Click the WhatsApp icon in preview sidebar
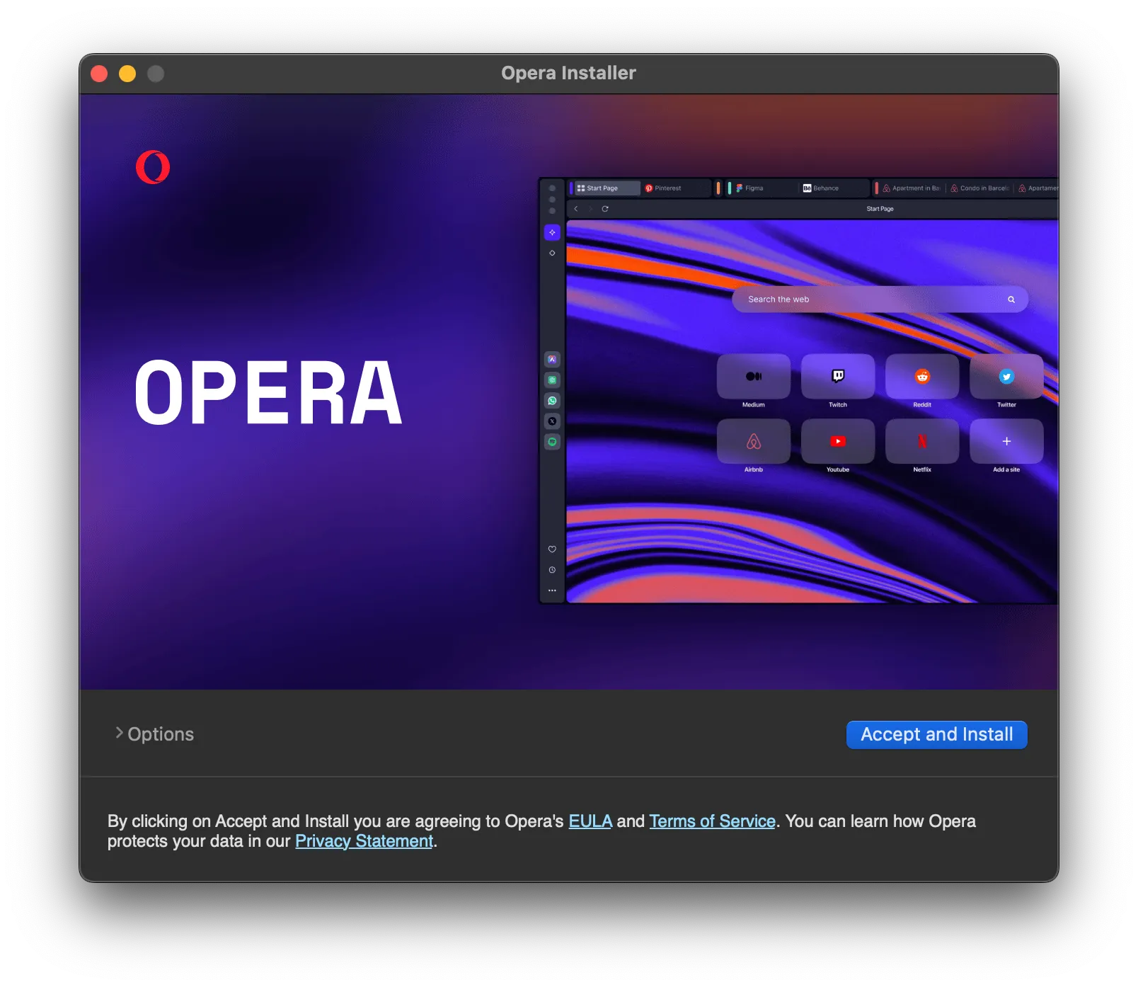 coord(552,401)
